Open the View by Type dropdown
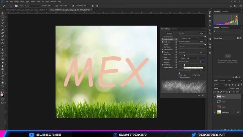243x137 pixels. coord(219,38)
